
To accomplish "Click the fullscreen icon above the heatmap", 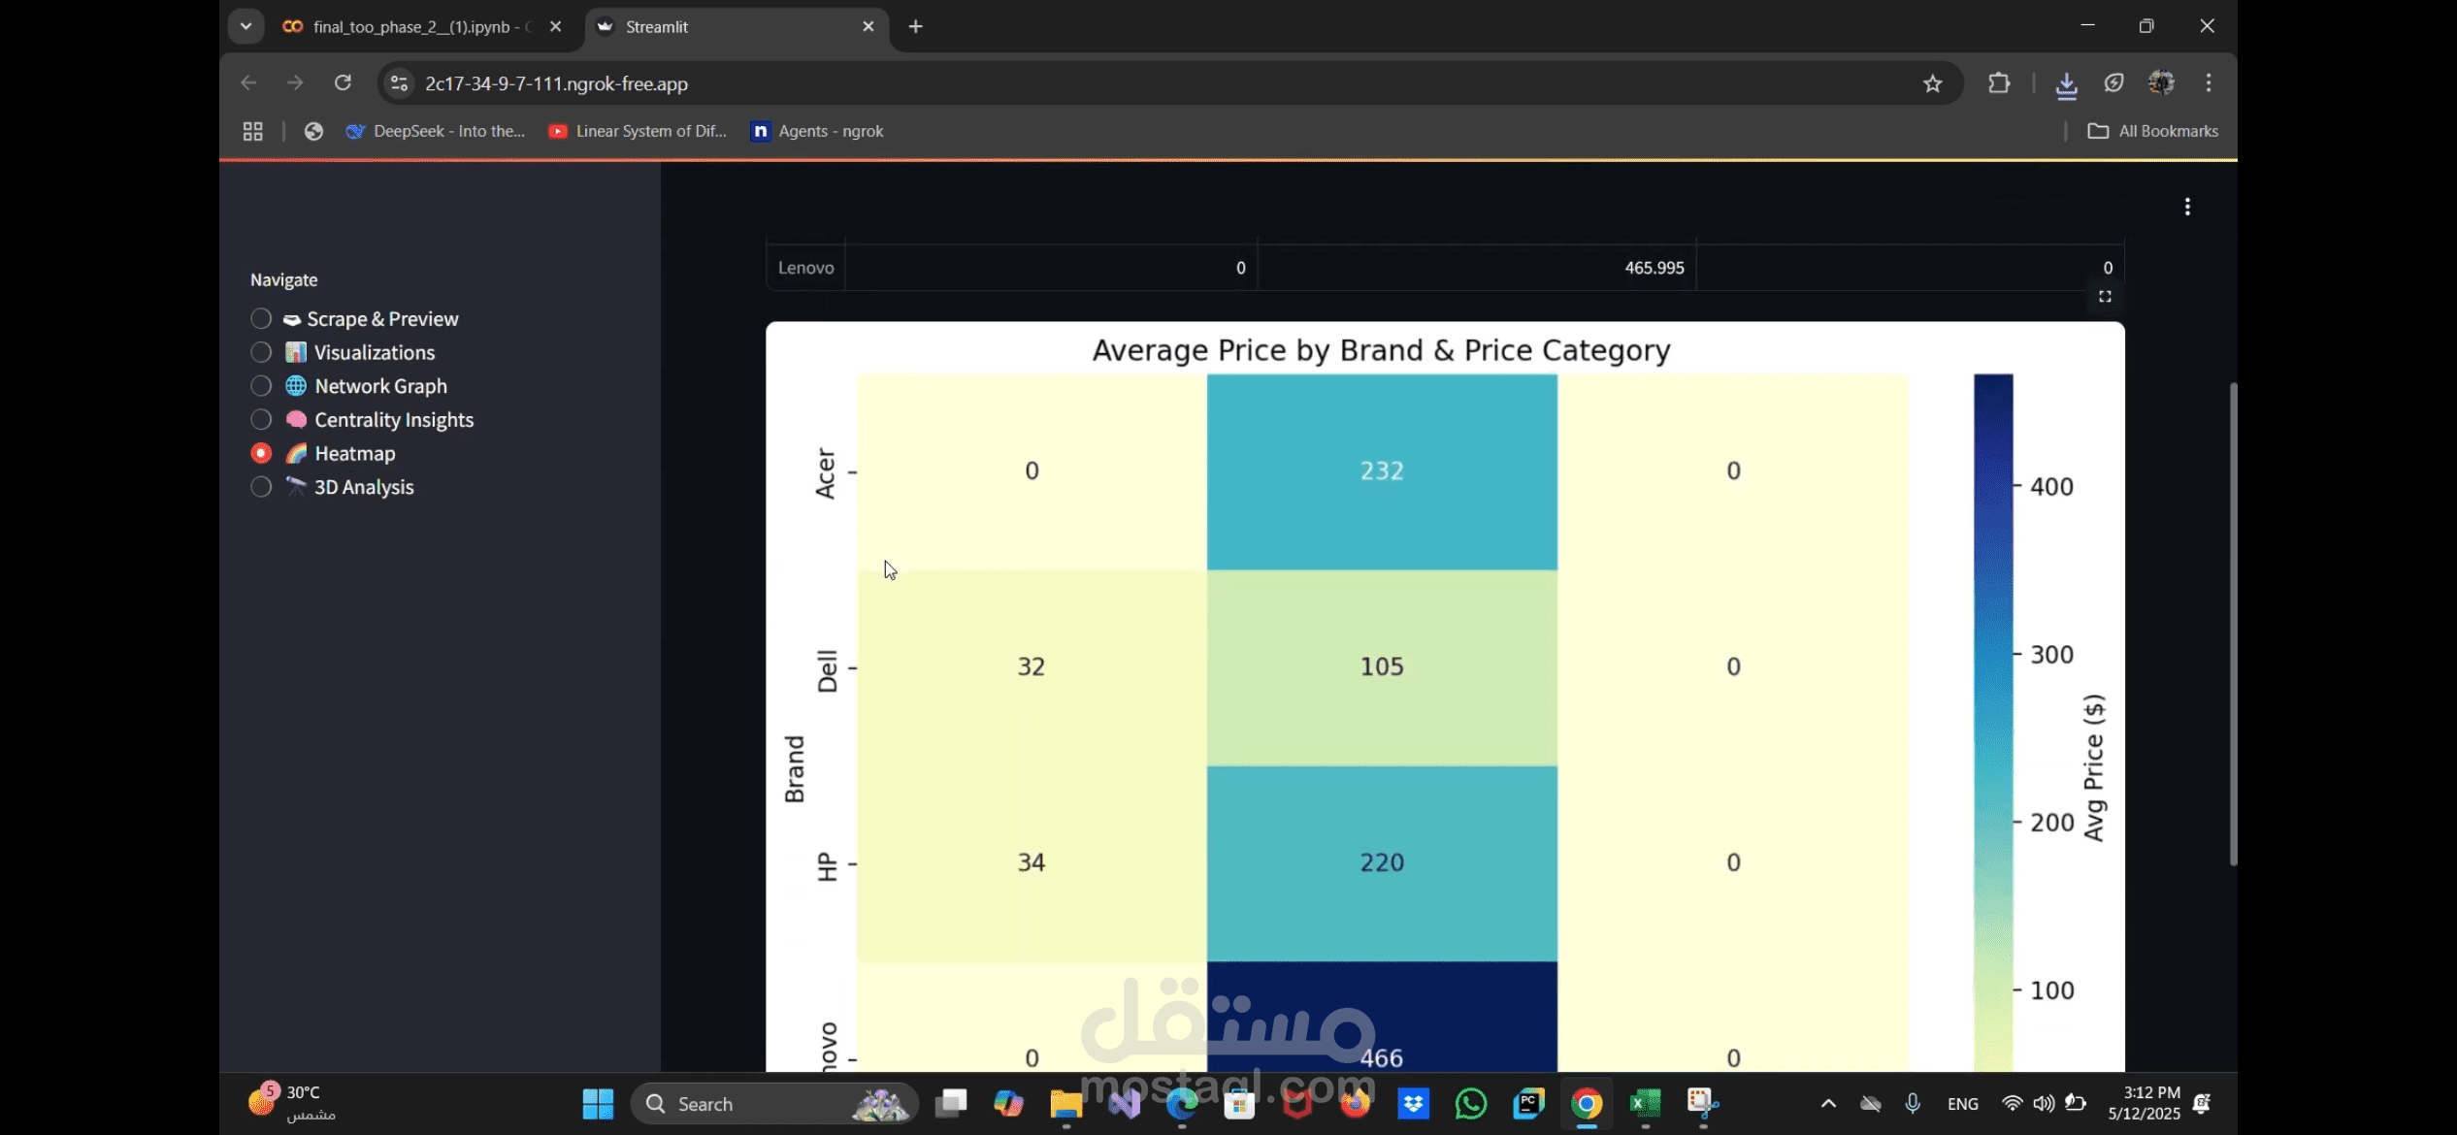I will 2105,297.
